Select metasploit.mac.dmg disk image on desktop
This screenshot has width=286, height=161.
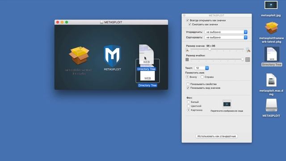pos(271,80)
